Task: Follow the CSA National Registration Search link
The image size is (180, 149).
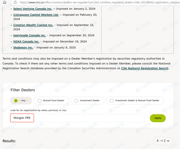Action: 145,68
